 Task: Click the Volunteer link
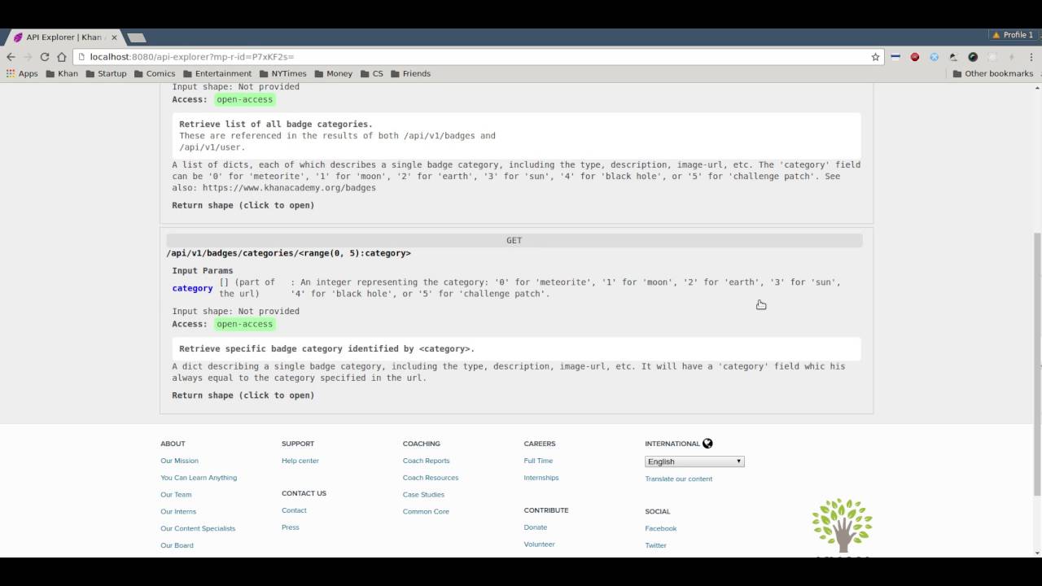[x=539, y=544]
